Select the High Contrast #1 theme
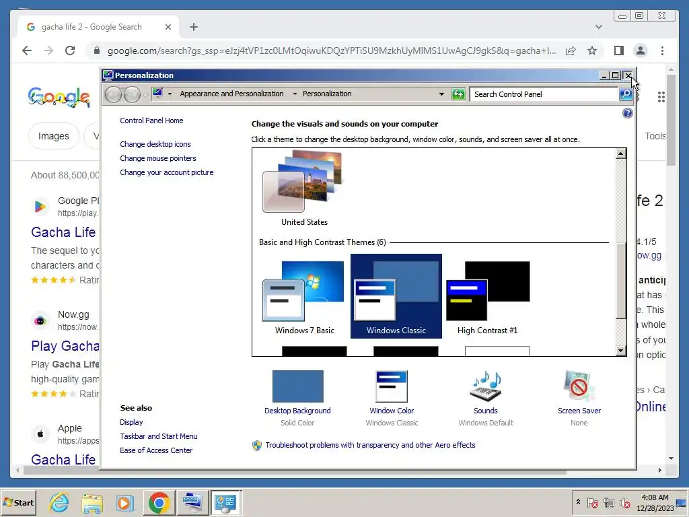689x517 pixels. pyautogui.click(x=488, y=297)
